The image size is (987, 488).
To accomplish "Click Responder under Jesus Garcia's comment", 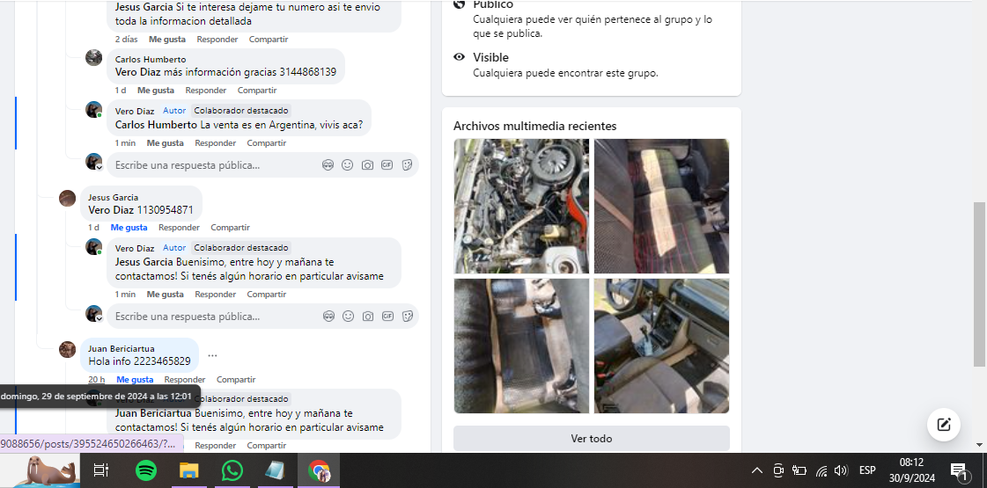I will pyautogui.click(x=179, y=228).
